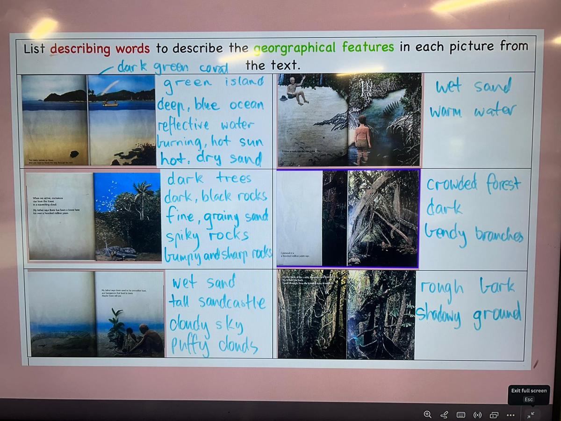Screen dimensions: 561x421
Task: Open the three-dot more options menu
Action: tap(510, 415)
